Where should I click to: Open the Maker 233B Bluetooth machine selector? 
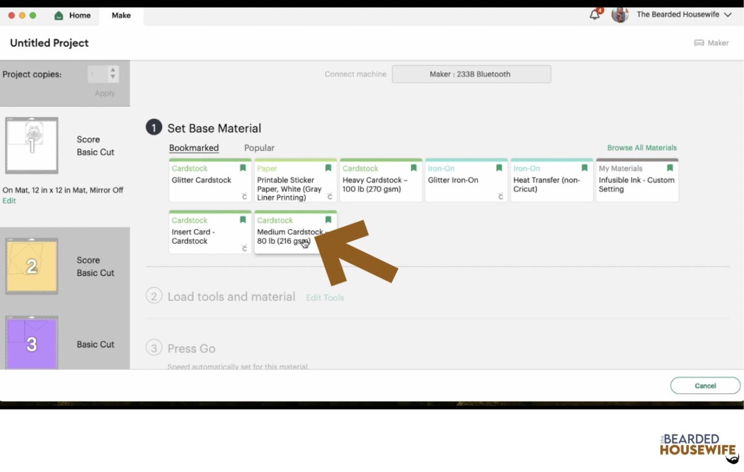coord(471,74)
